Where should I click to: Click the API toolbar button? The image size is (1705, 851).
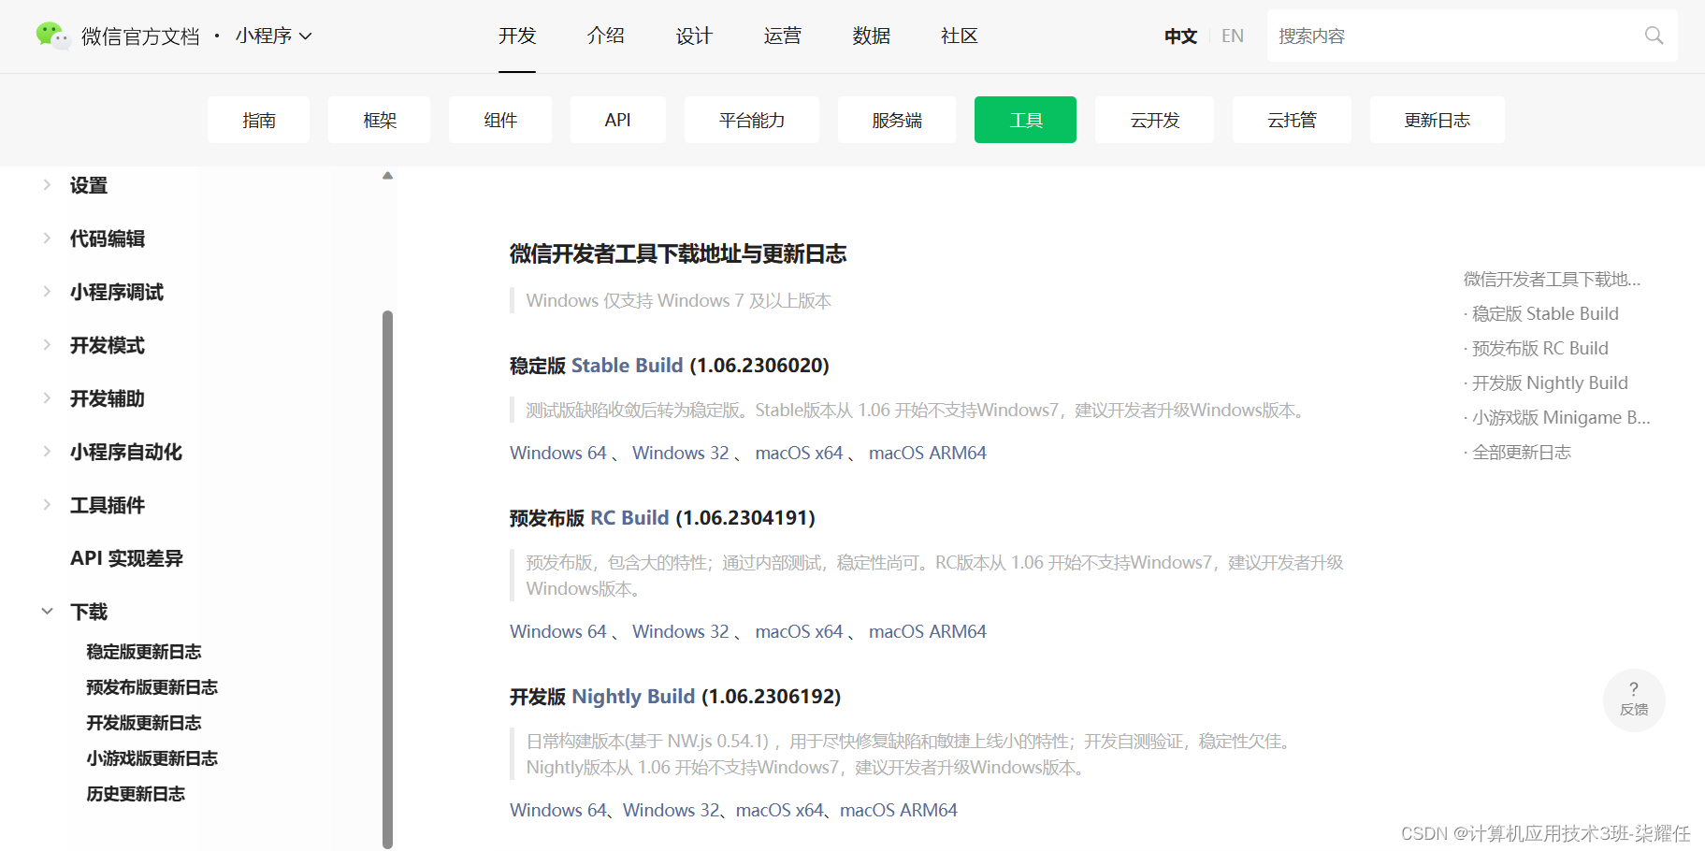click(617, 120)
